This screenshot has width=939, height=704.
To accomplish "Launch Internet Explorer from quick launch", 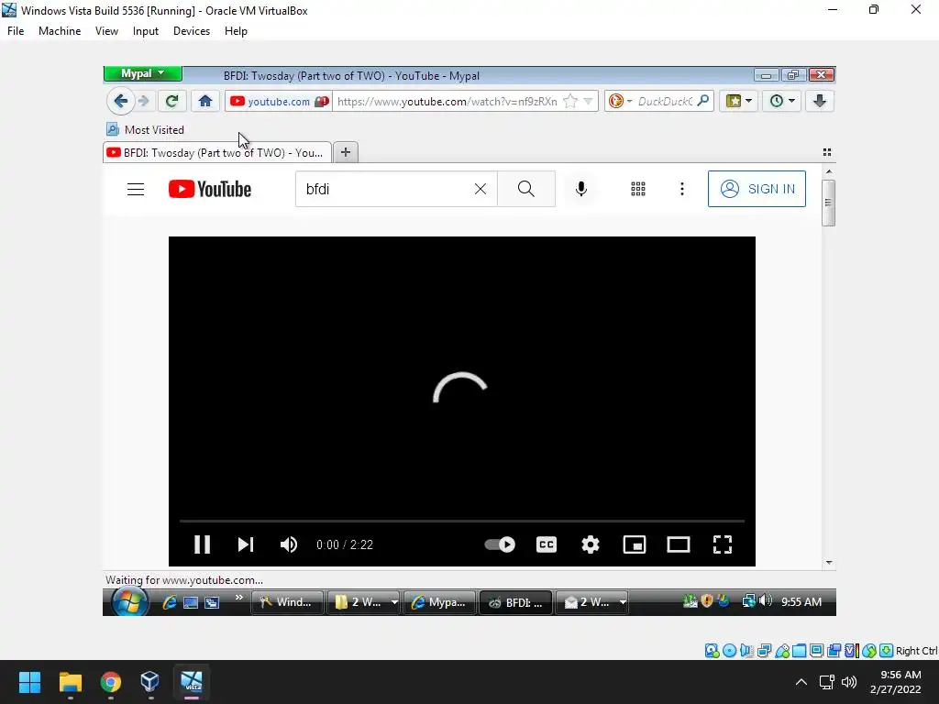I will [x=170, y=602].
